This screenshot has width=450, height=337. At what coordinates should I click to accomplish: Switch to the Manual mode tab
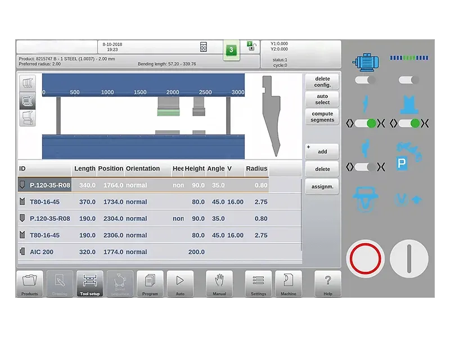(219, 284)
